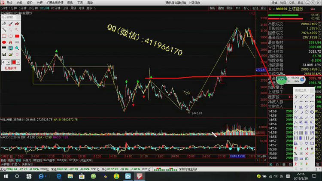Choose the filled red ellipse tool
This screenshot has height=181, width=322.
pos(4,42)
